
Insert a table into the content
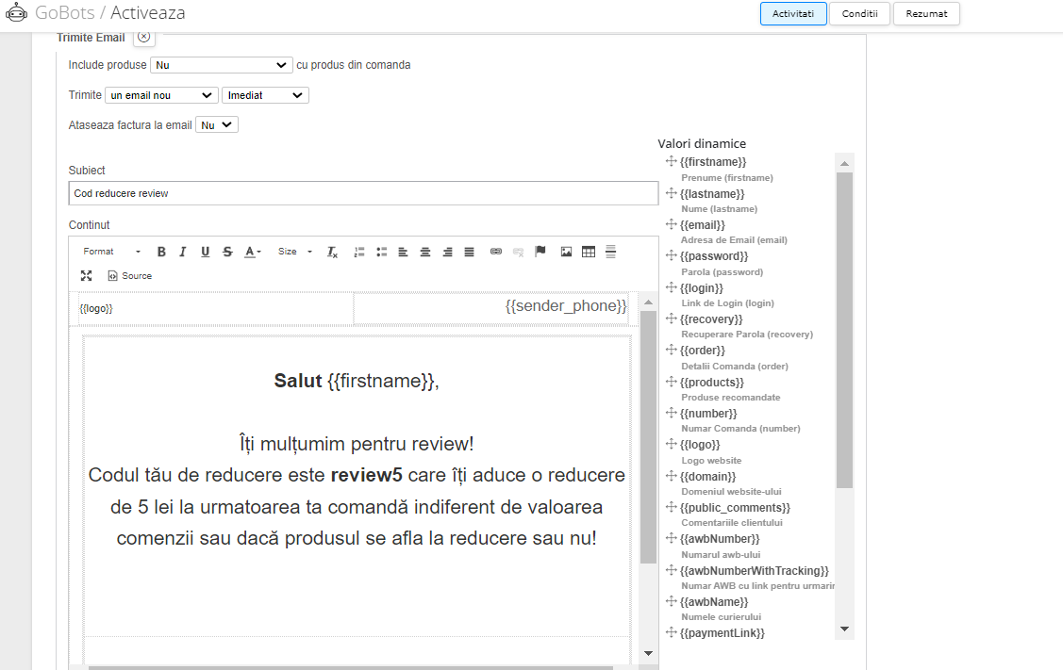589,252
